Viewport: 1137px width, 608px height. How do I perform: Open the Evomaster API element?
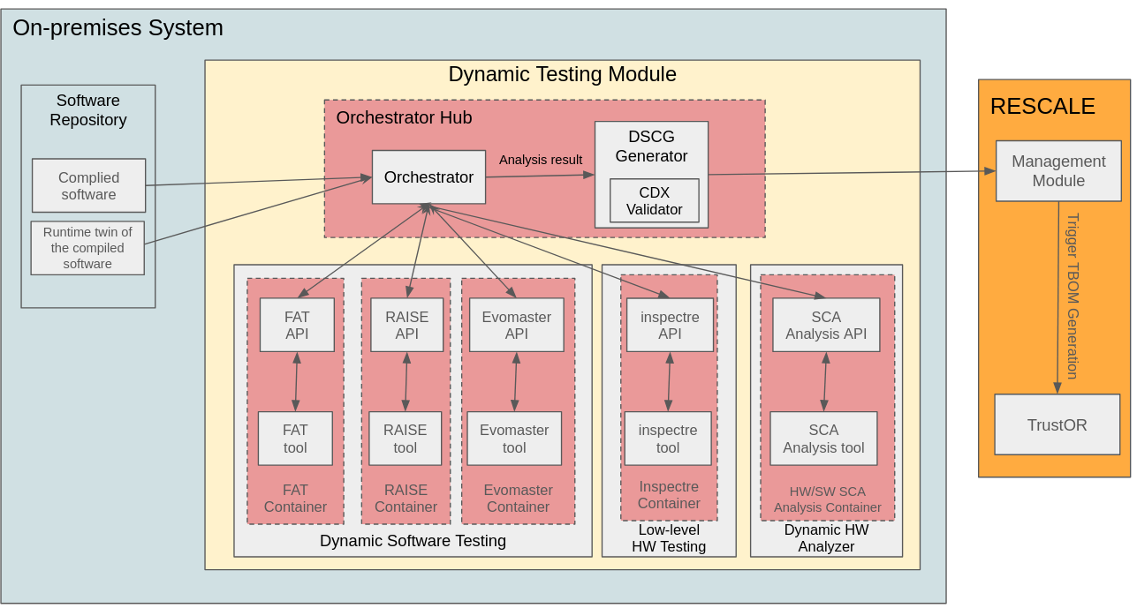pos(516,324)
